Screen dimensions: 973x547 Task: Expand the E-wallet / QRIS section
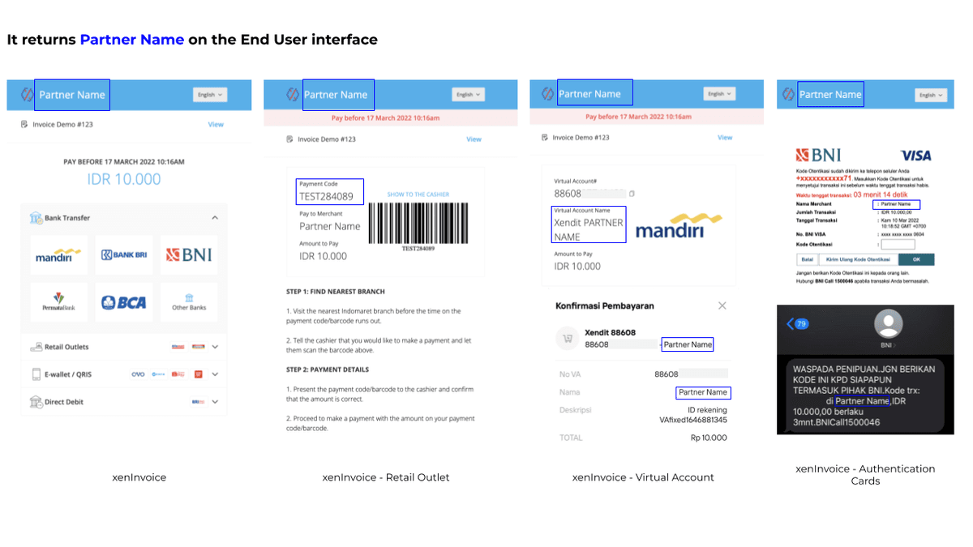coord(215,374)
